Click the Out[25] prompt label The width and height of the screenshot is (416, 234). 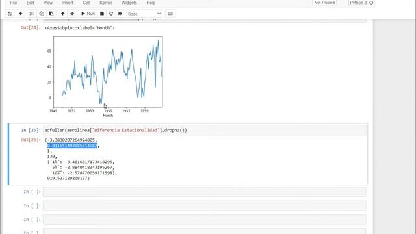pos(31,140)
